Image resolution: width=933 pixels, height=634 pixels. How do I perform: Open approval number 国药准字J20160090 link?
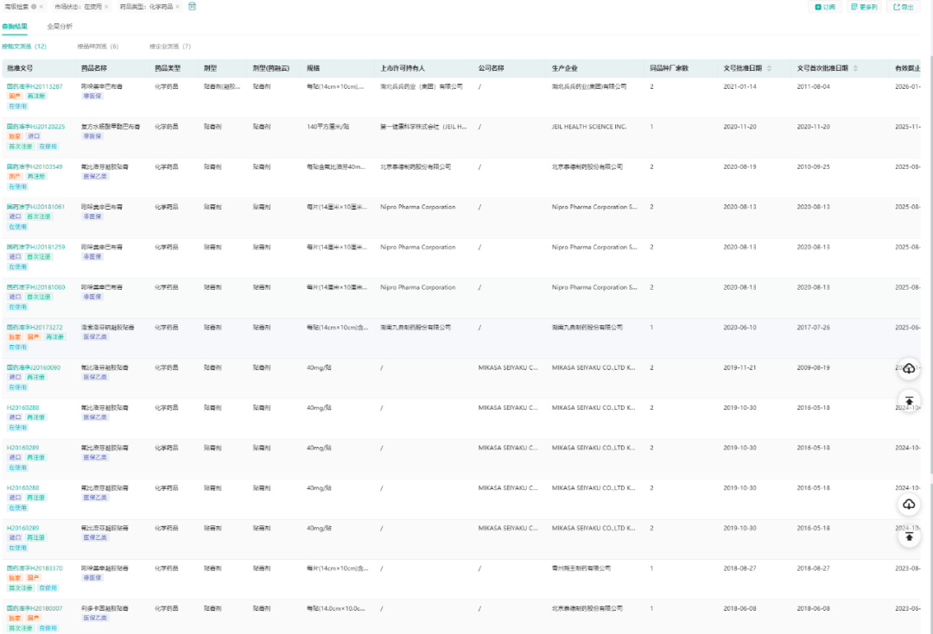(x=35, y=367)
